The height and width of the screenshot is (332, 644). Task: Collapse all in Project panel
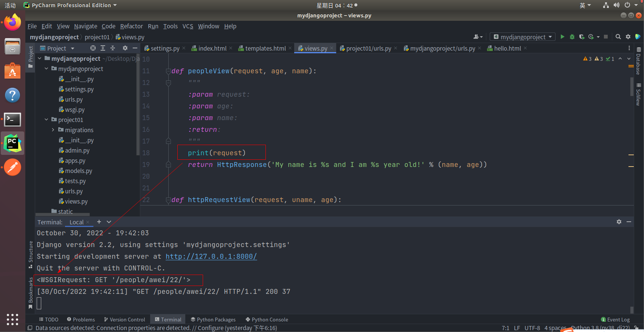113,48
